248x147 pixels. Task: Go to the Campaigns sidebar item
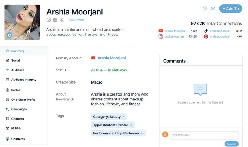19,109
